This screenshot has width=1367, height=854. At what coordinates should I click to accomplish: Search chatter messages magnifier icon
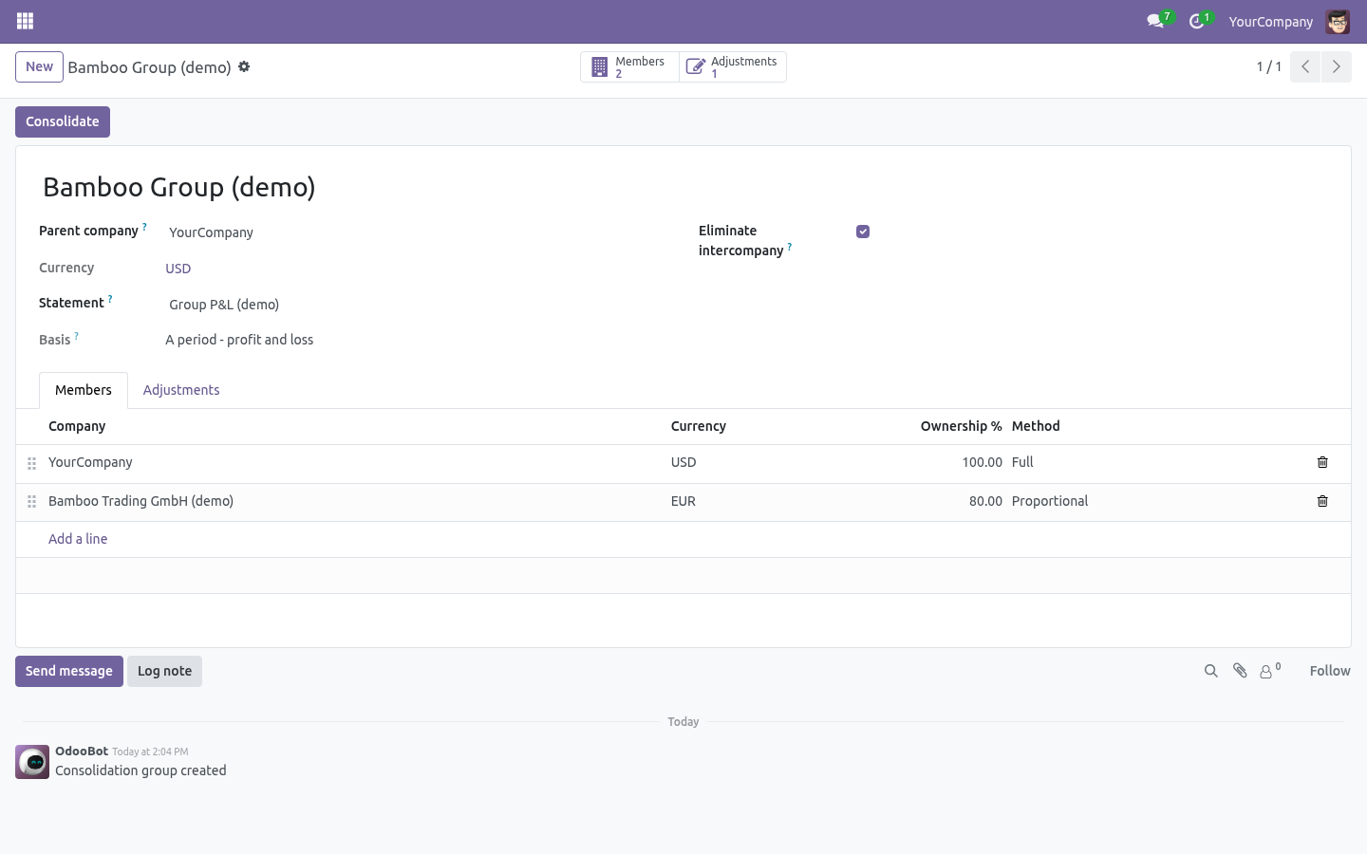point(1210,671)
